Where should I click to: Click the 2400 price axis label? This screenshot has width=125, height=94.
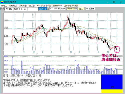click(6, 36)
